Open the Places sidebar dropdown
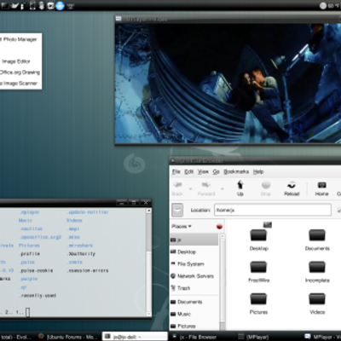The width and height of the screenshot is (341, 341). [182, 227]
